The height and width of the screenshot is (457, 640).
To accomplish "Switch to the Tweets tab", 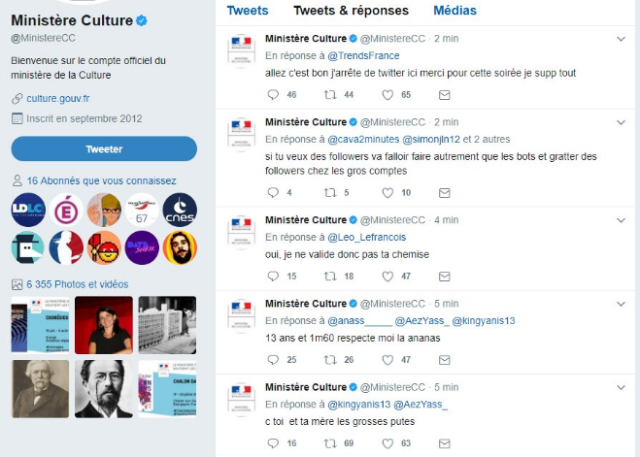I will tap(247, 11).
